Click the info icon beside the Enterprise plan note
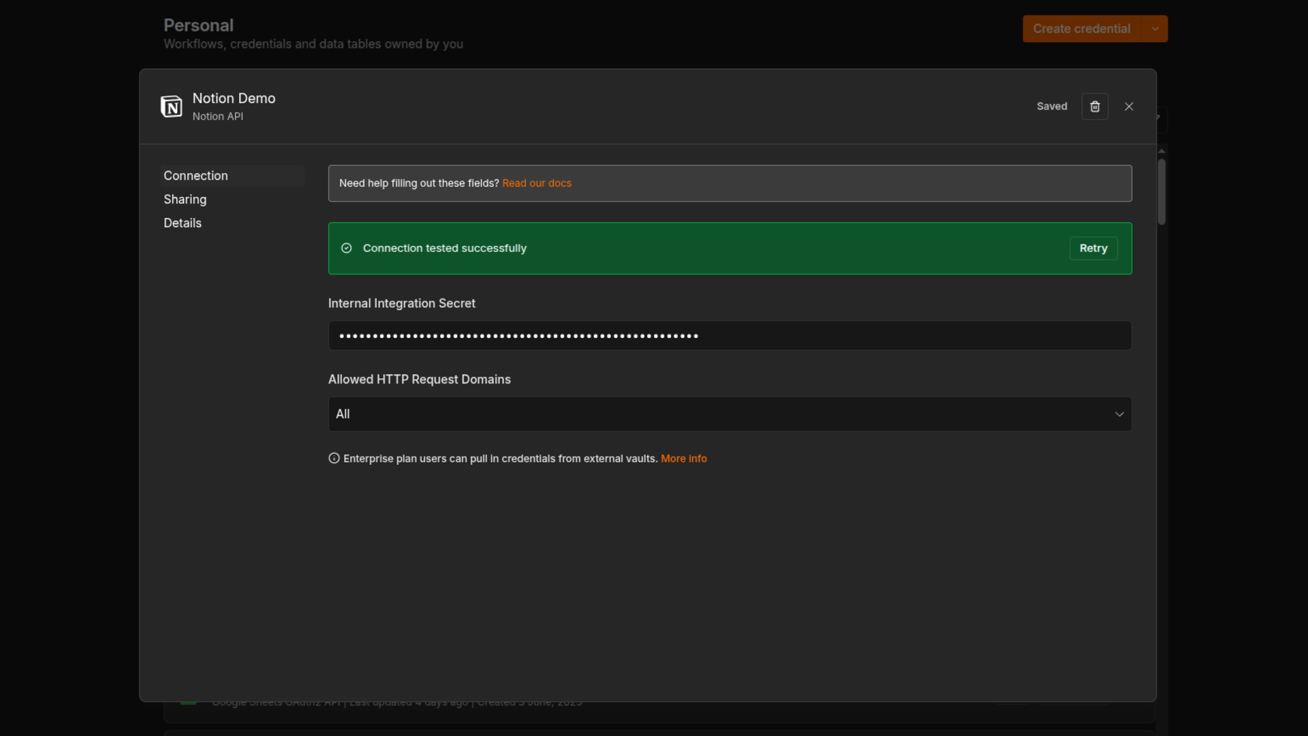The image size is (1308, 736). pyautogui.click(x=334, y=459)
